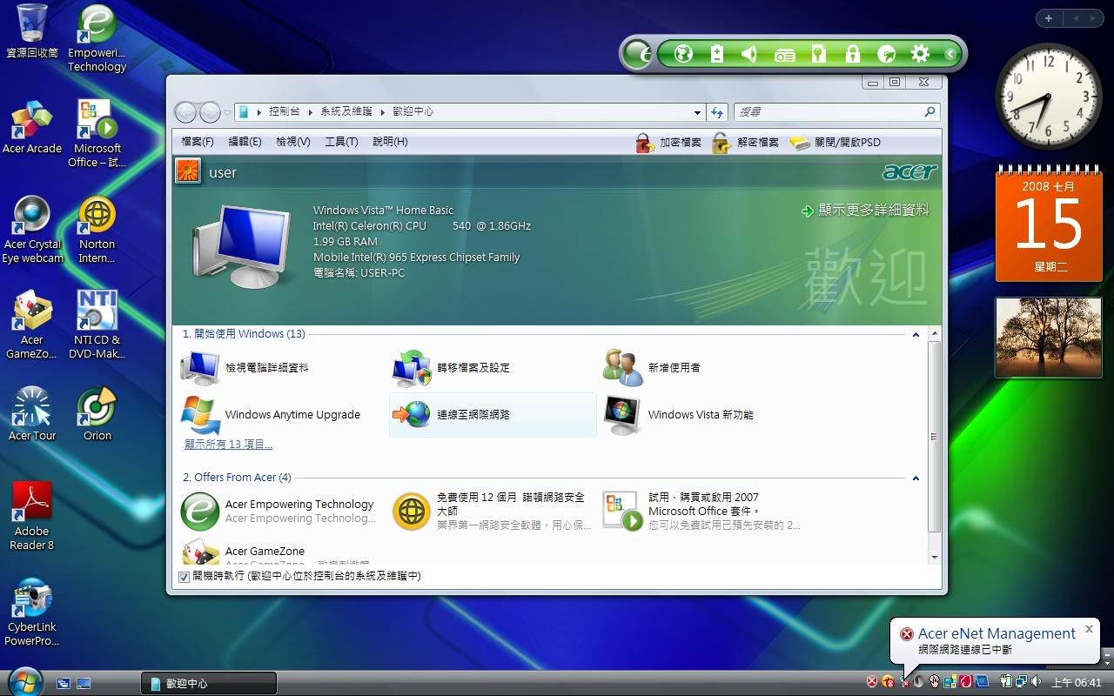Open Adobe Reader 8 desktop icon
The image size is (1114, 696).
[32, 518]
